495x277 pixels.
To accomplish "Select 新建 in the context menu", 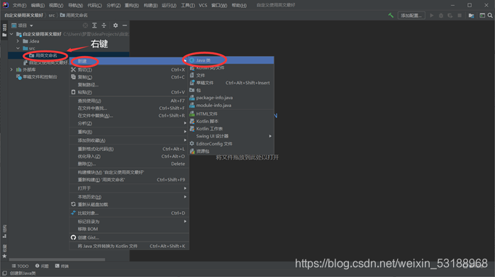I will point(129,61).
